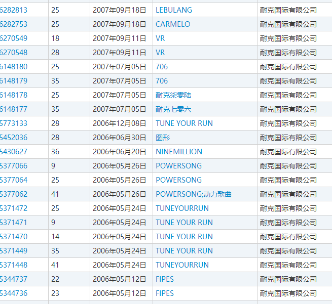Click 706 trademark in row 6148180
This screenshot has width=332, height=304.
tap(162, 67)
